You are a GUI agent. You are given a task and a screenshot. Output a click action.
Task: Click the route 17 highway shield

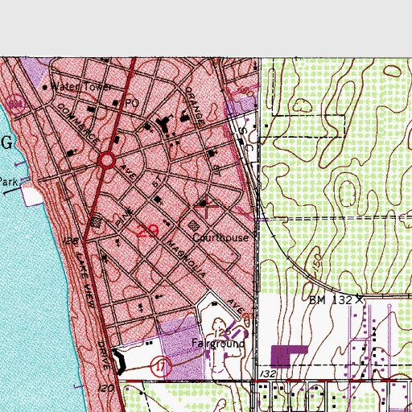coord(160,366)
